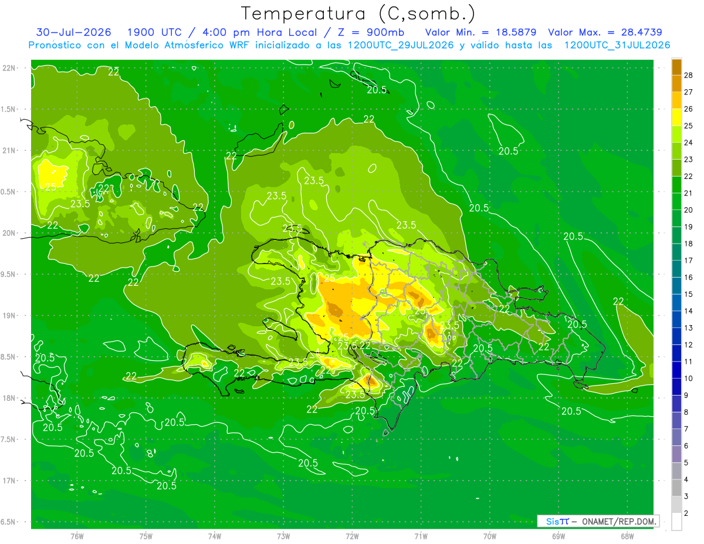Pick the teal swatch between 16 and 17

pyautogui.click(x=676, y=269)
